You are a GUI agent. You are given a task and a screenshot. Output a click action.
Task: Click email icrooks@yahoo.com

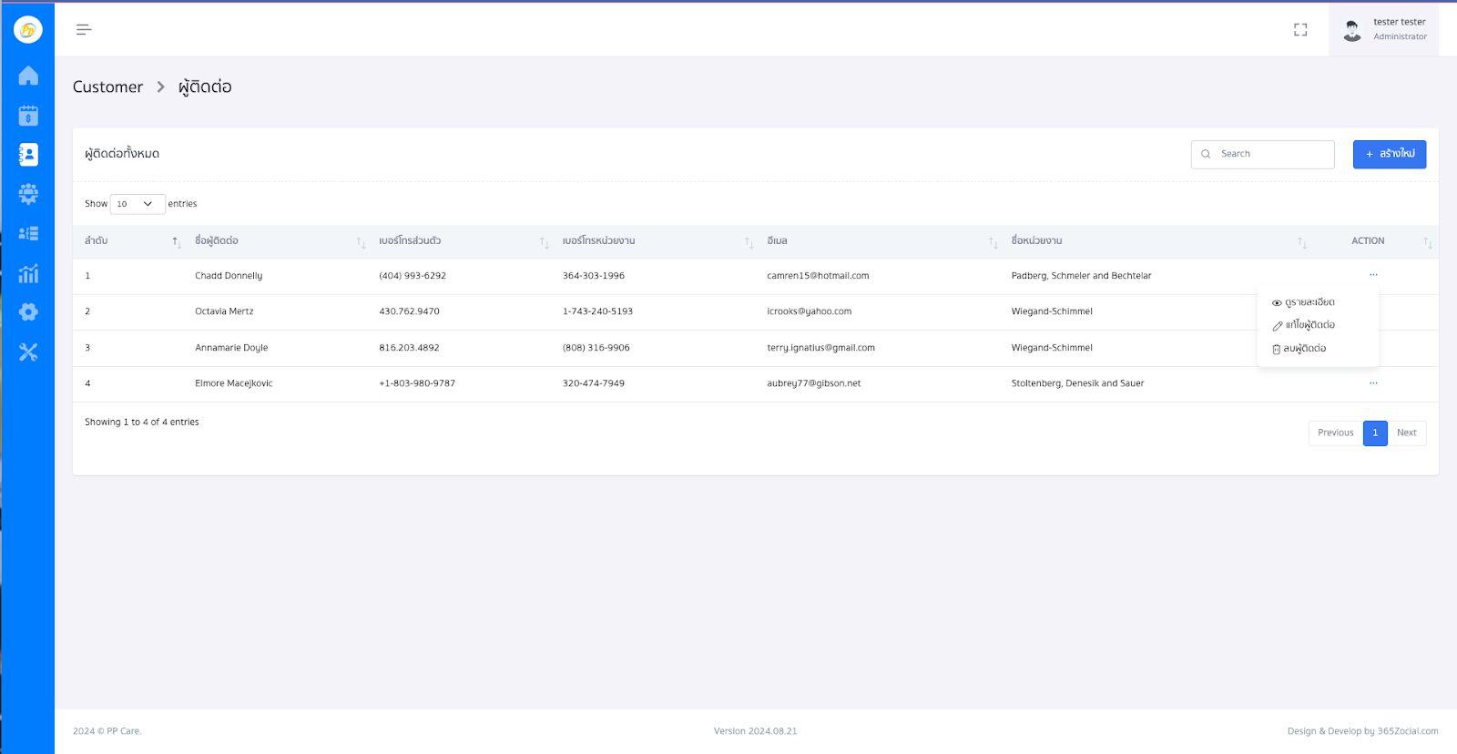pyautogui.click(x=810, y=311)
